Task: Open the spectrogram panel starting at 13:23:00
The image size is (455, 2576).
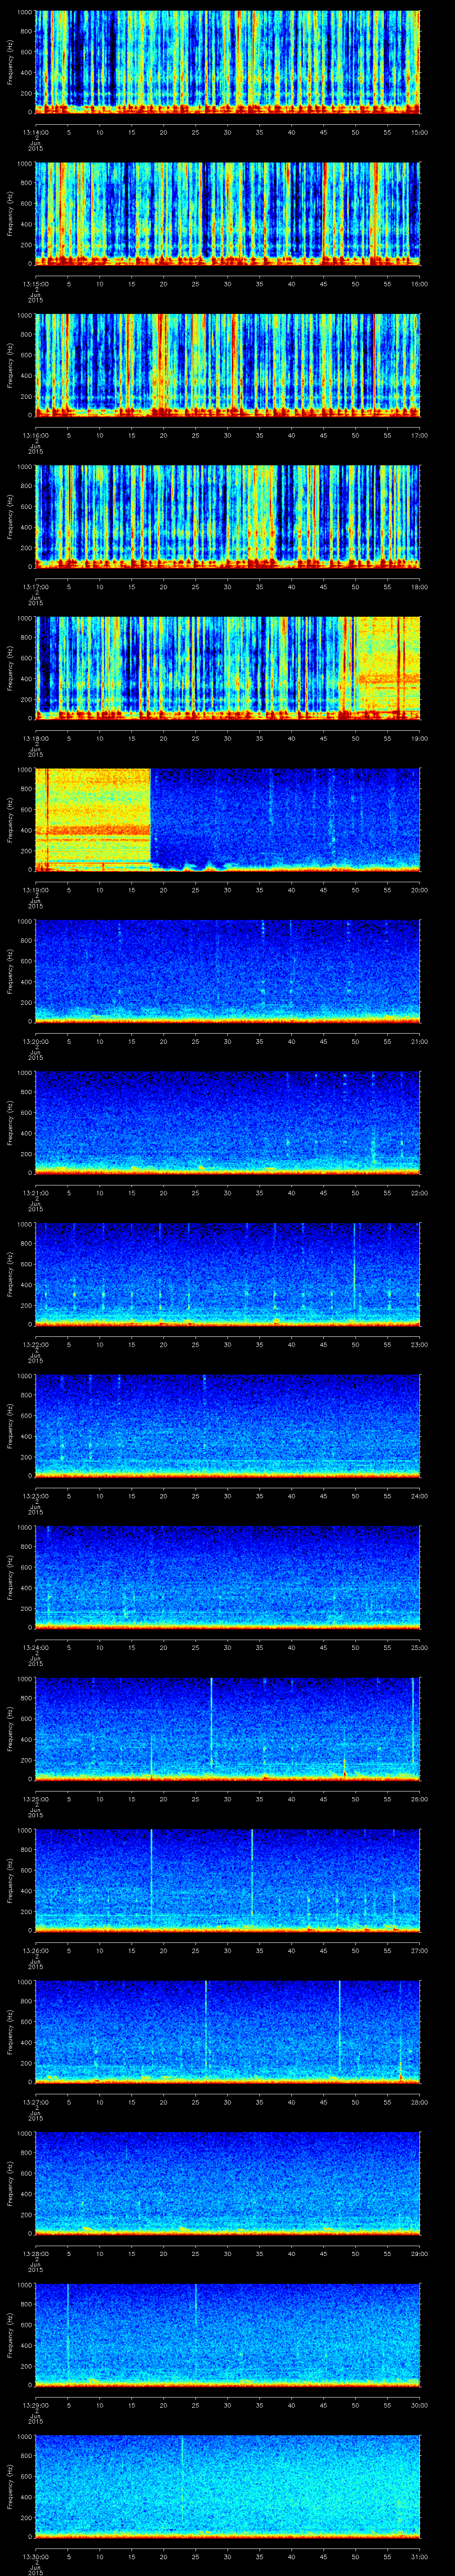Action: (227, 1425)
